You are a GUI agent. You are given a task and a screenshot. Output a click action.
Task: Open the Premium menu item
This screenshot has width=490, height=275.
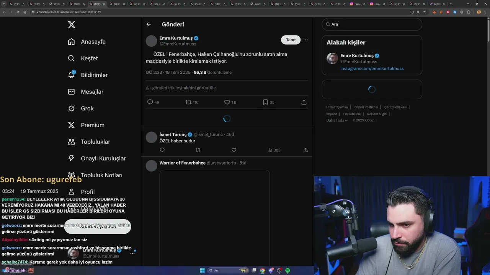pos(86,125)
